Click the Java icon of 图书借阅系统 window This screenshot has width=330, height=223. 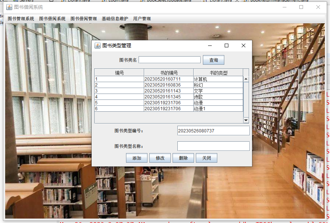[9, 7]
